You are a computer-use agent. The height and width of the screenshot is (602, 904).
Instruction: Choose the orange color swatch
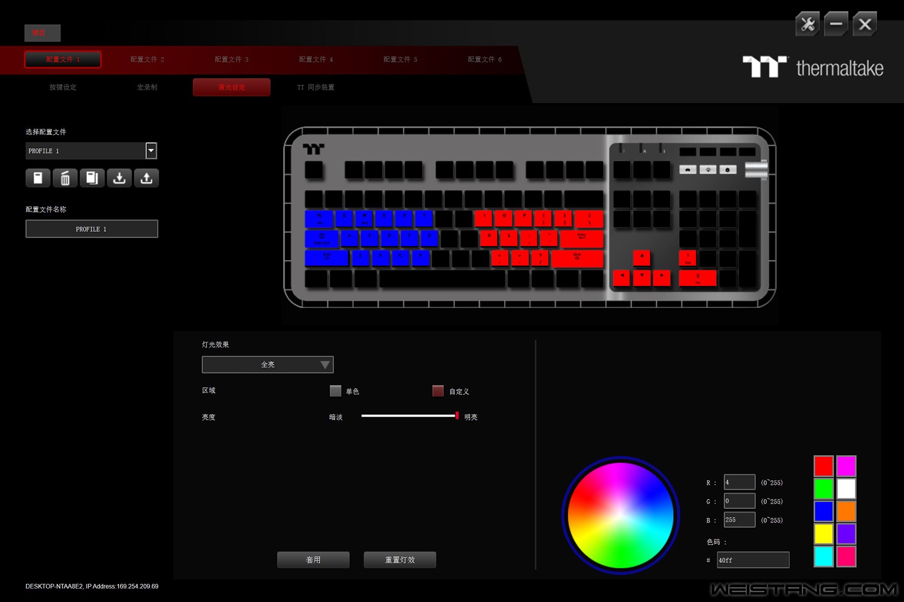point(846,511)
